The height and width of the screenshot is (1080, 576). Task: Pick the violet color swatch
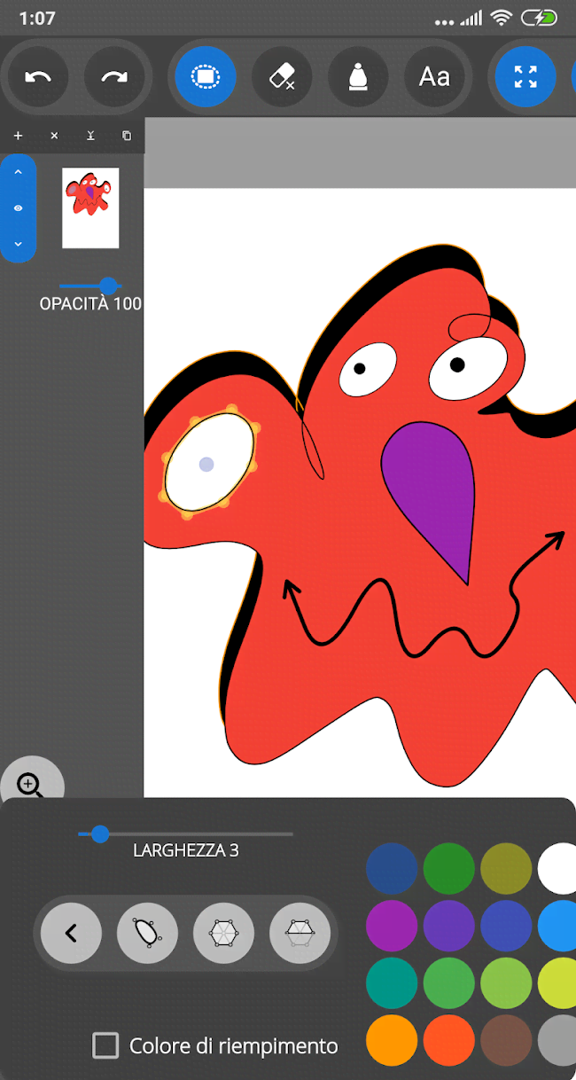coord(449,926)
